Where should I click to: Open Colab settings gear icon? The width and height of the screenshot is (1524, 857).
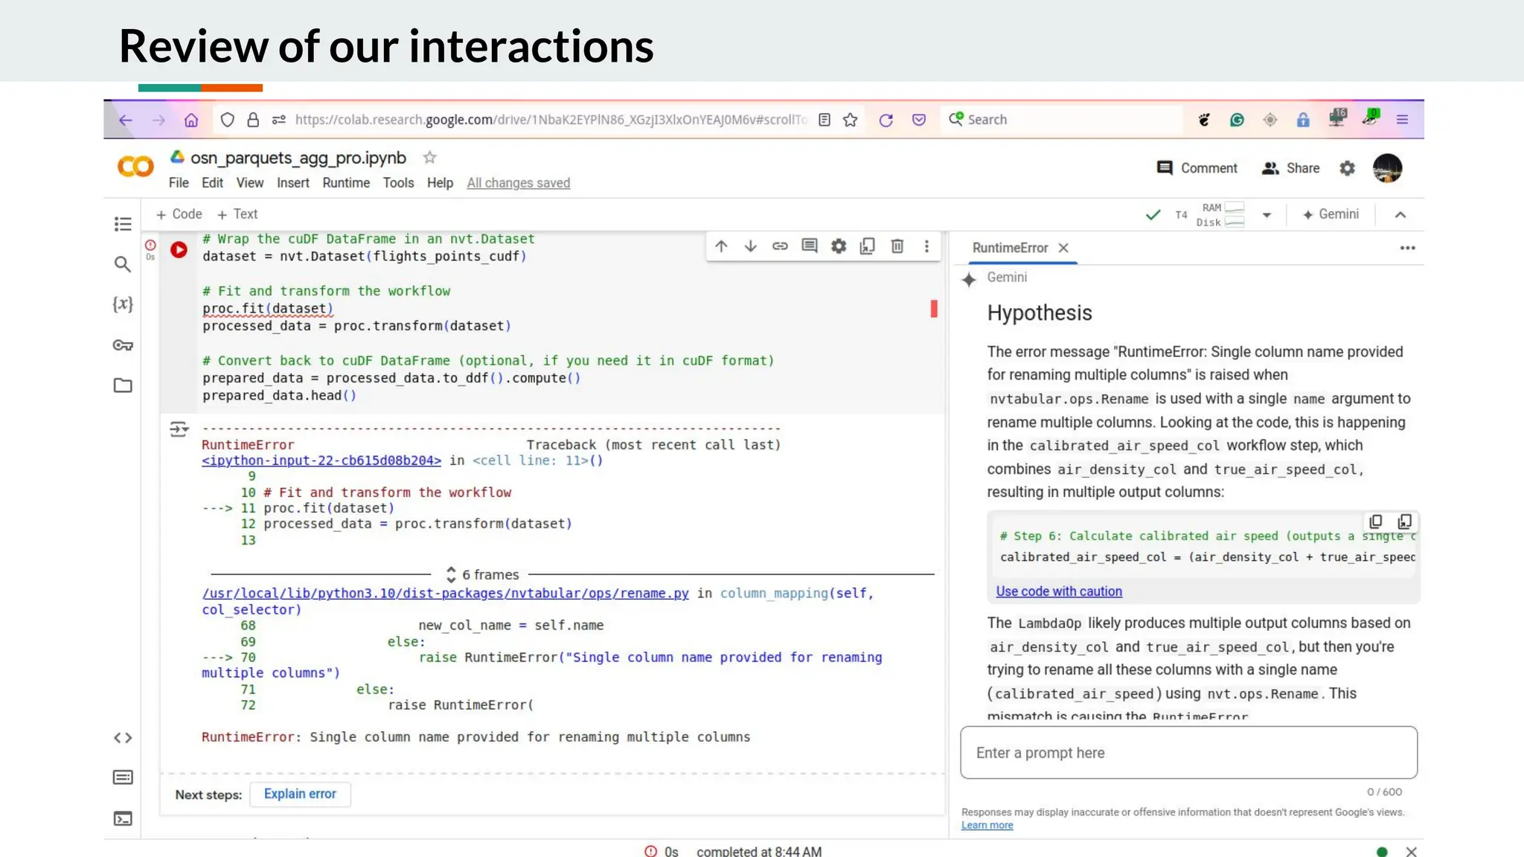pyautogui.click(x=1347, y=169)
